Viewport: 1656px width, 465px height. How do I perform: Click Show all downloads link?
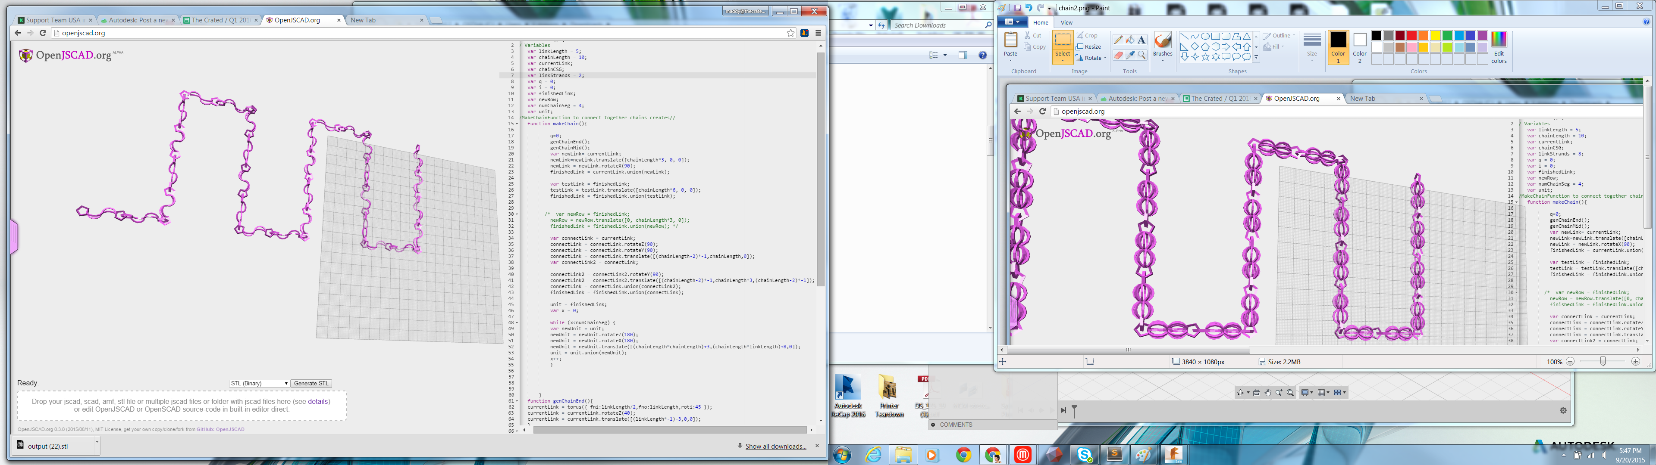pos(775,446)
